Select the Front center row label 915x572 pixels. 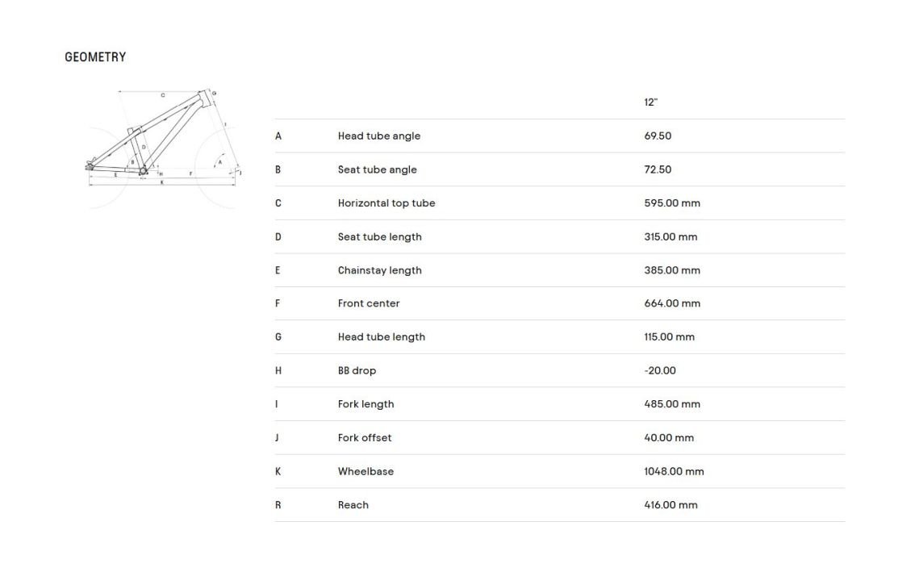[369, 303]
